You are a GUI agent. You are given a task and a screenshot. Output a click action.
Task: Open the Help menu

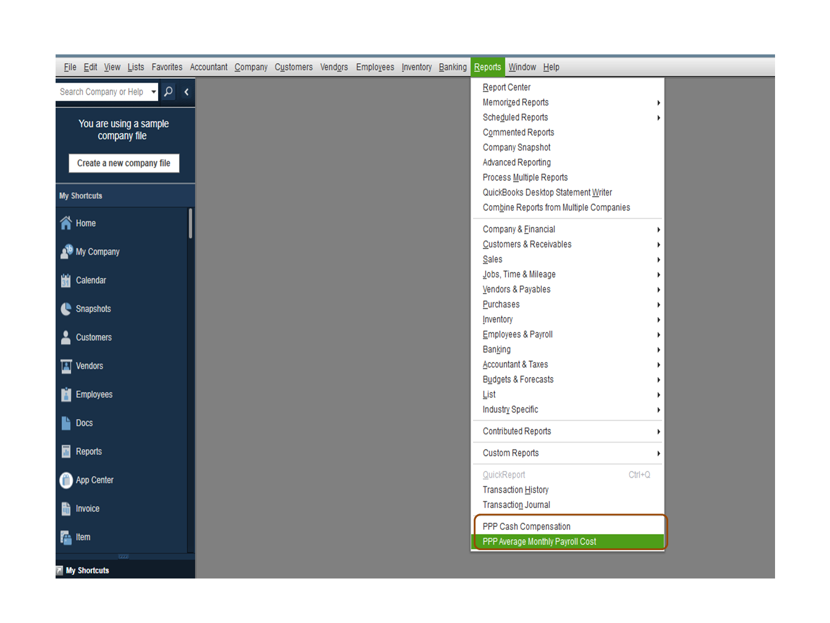551,67
